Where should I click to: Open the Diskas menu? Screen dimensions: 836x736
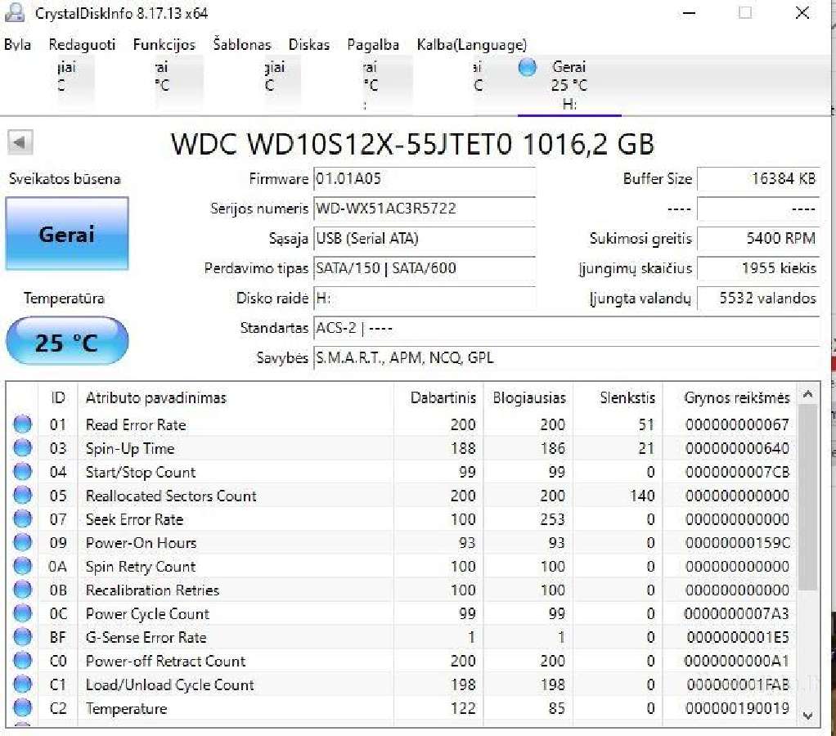309,45
